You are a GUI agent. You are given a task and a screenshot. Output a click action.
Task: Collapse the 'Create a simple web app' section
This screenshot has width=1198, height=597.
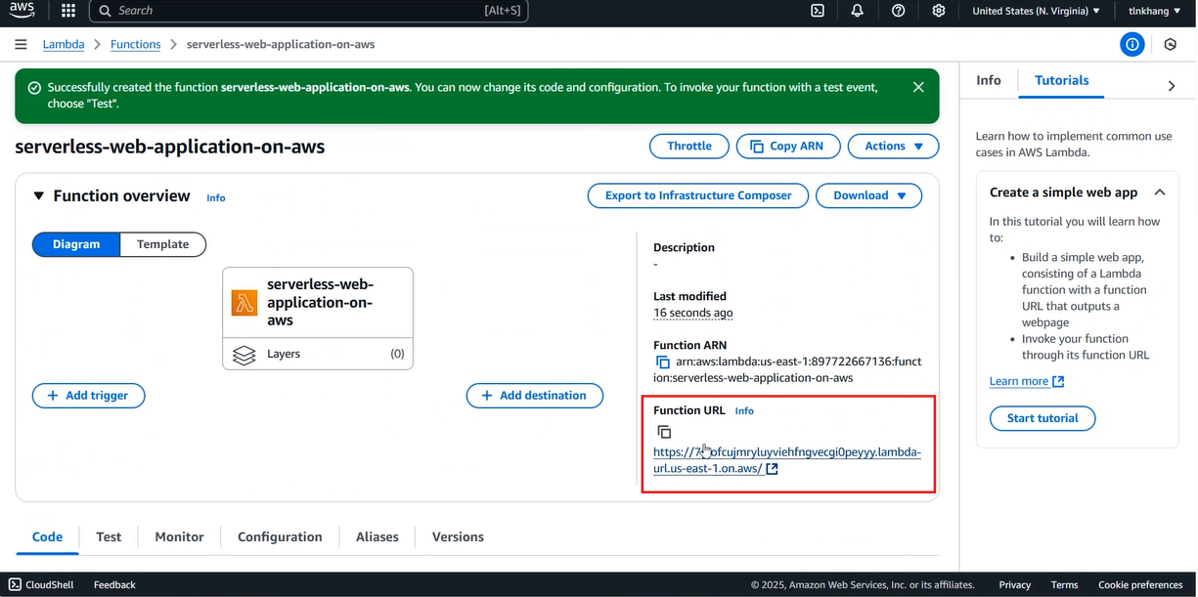[1159, 192]
